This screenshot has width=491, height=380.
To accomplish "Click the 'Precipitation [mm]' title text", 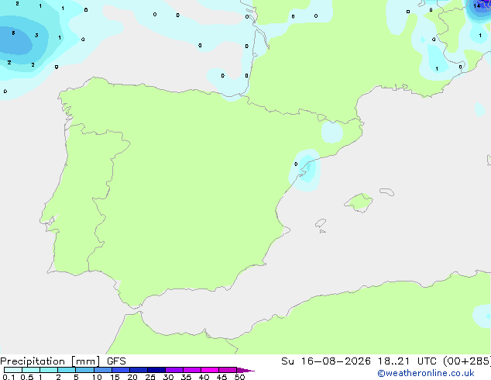I will [x=50, y=361].
